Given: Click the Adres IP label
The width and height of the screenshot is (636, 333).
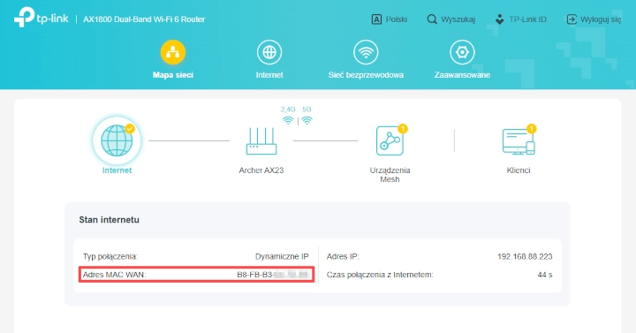Looking at the screenshot, I should tap(343, 256).
